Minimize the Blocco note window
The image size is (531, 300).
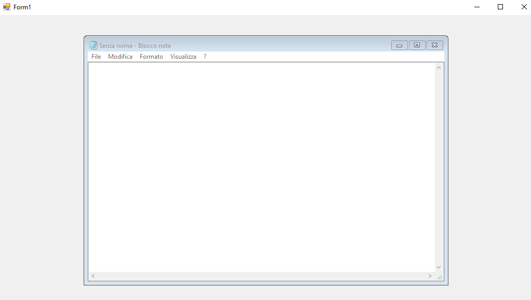[399, 45]
